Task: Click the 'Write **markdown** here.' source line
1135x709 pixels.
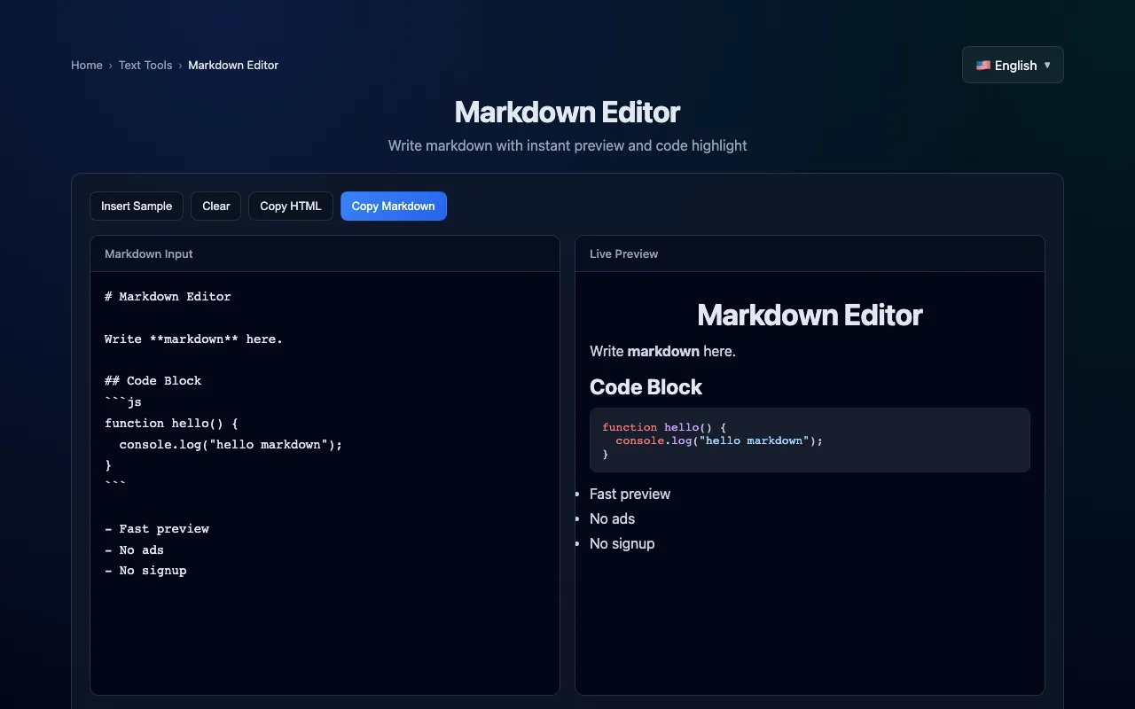Action: (193, 339)
